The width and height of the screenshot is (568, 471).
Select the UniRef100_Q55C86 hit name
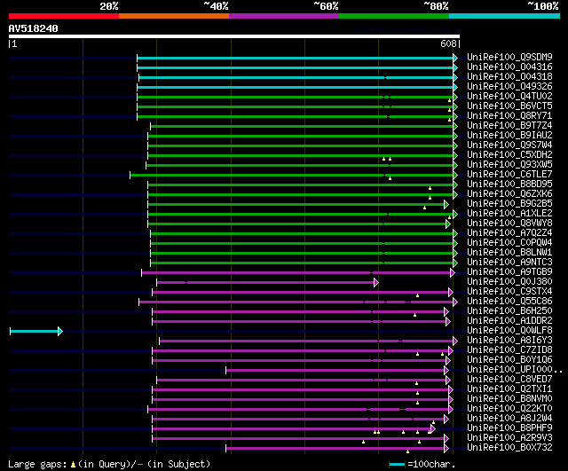click(x=509, y=302)
